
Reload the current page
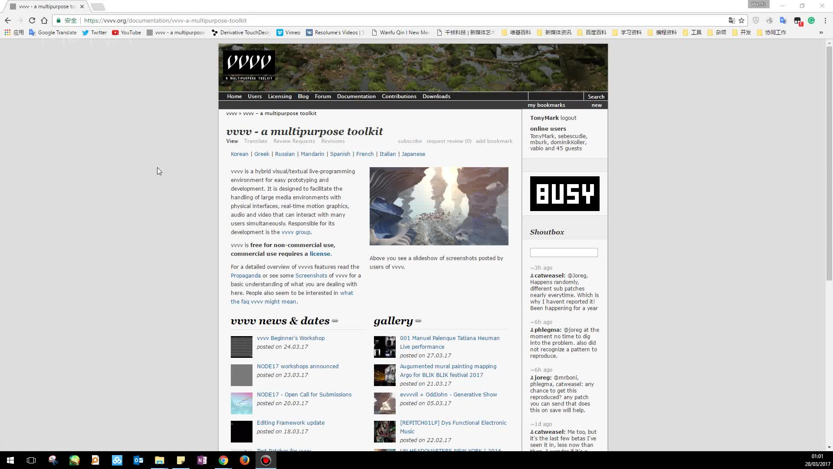32,20
